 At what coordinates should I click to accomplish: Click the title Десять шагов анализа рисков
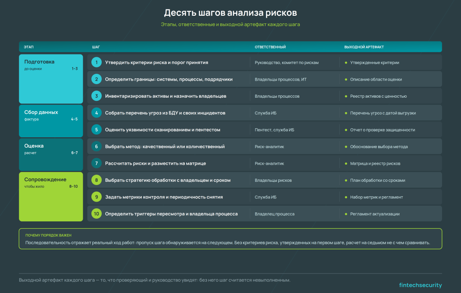[x=230, y=13]
